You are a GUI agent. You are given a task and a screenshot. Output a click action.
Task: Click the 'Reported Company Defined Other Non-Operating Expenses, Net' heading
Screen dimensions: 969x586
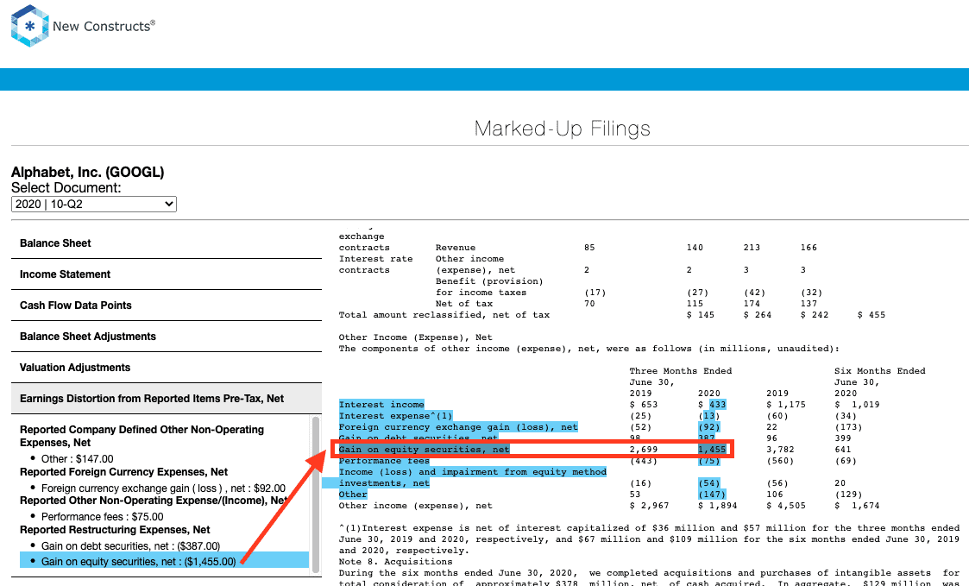142,436
